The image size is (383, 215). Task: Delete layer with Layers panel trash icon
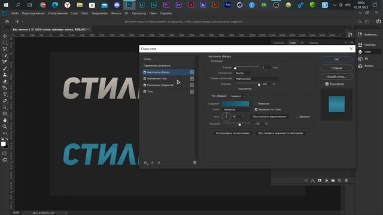346,180
